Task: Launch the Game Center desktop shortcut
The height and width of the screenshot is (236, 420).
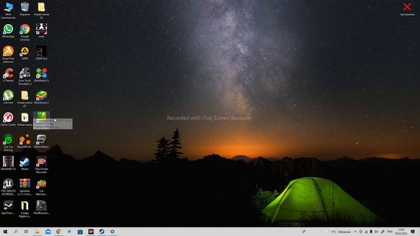Action: 9,119
